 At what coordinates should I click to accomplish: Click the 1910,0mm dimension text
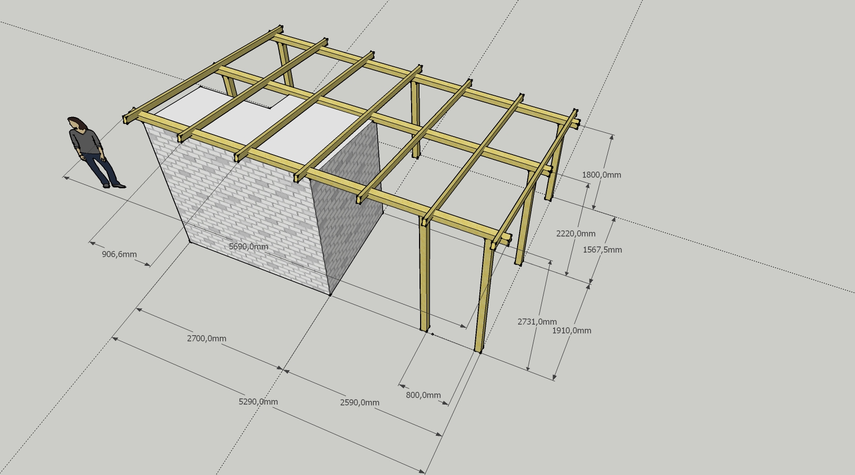(x=572, y=330)
